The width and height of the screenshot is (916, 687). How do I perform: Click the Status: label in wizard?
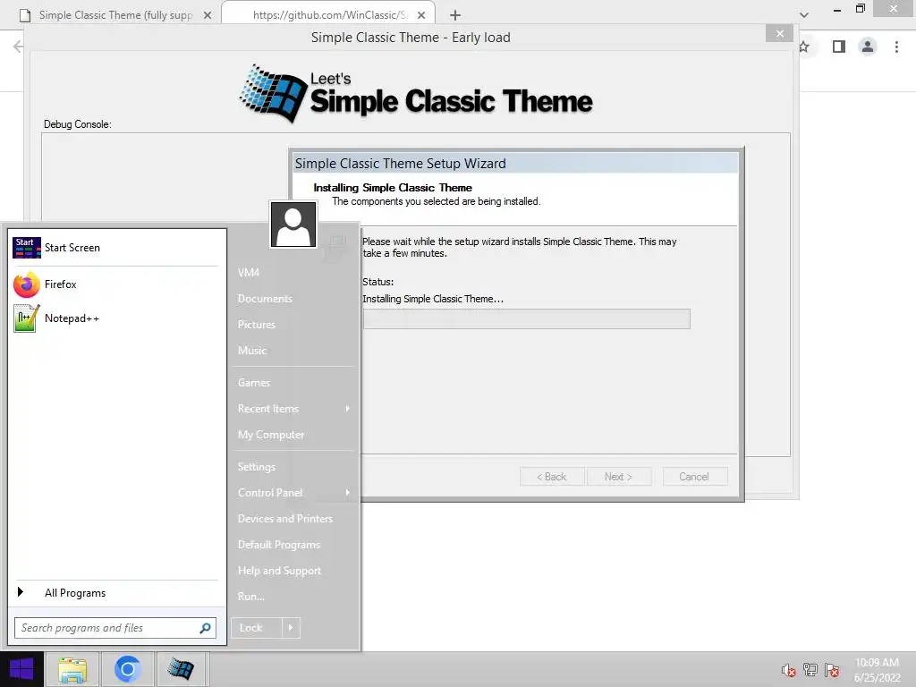(378, 282)
